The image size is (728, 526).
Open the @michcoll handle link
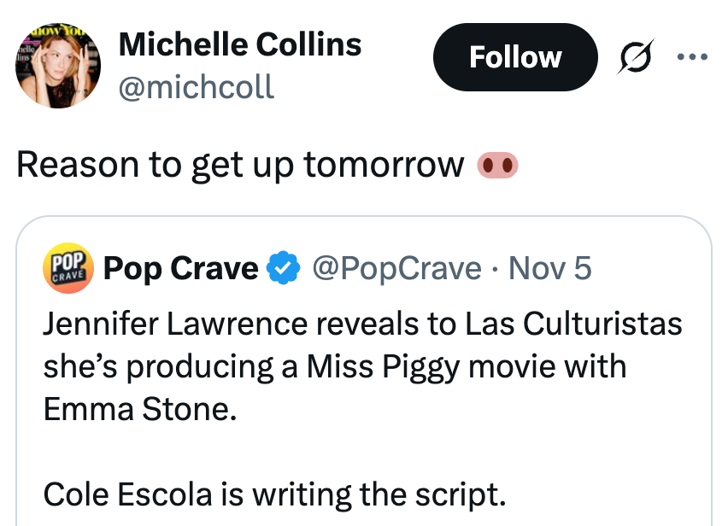coord(197,86)
